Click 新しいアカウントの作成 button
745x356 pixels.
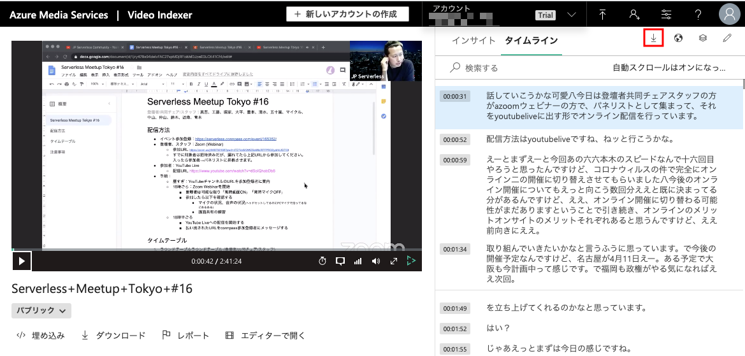tap(347, 14)
